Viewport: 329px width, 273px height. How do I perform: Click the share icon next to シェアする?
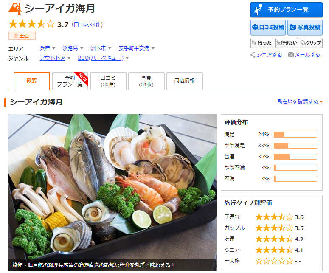(253, 55)
